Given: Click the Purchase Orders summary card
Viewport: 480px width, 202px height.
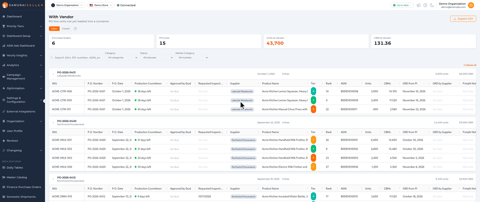Looking at the screenshot, I should [x=101, y=41].
